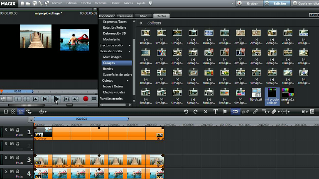Switch to the Transiciones tab
This screenshot has width=319, height=179.
(125, 16)
